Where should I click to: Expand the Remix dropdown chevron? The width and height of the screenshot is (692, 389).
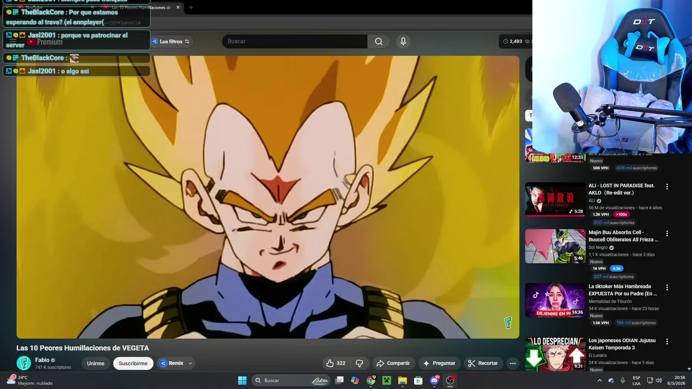pyautogui.click(x=190, y=364)
